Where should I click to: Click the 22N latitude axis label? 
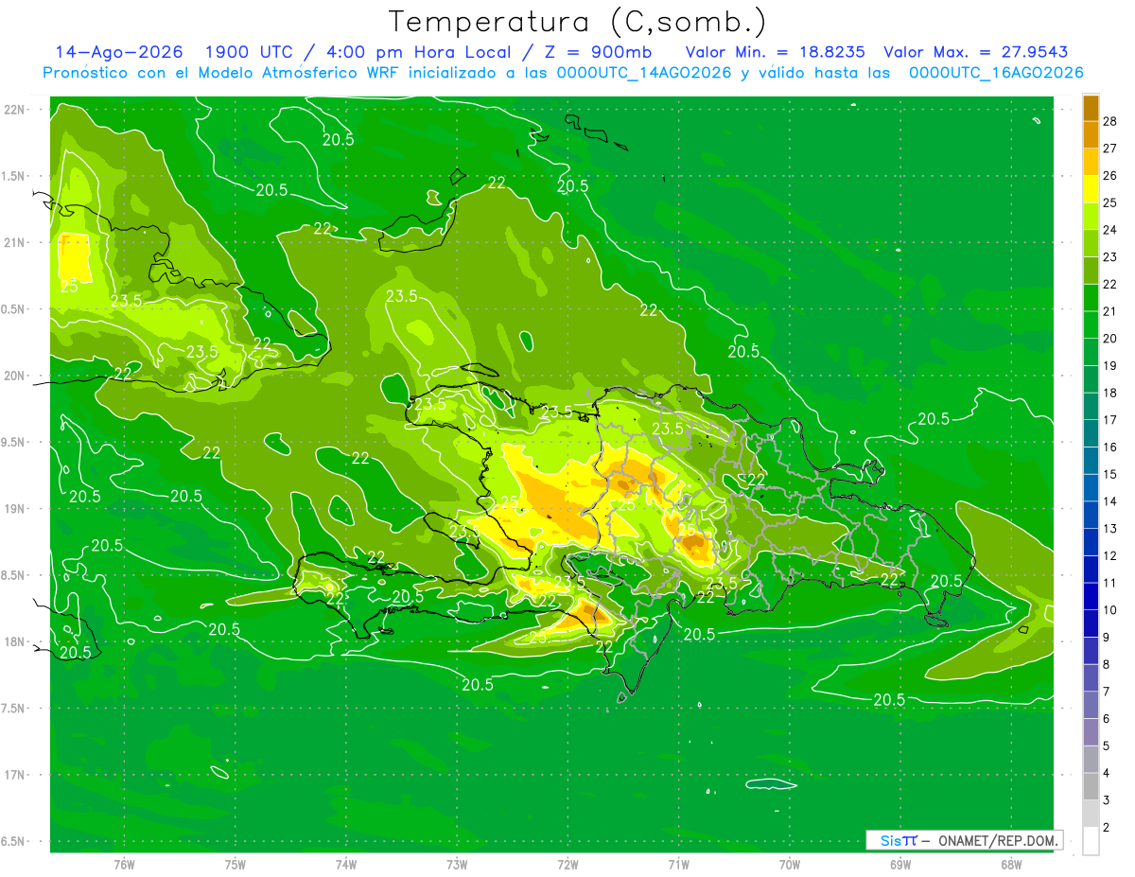click(14, 109)
